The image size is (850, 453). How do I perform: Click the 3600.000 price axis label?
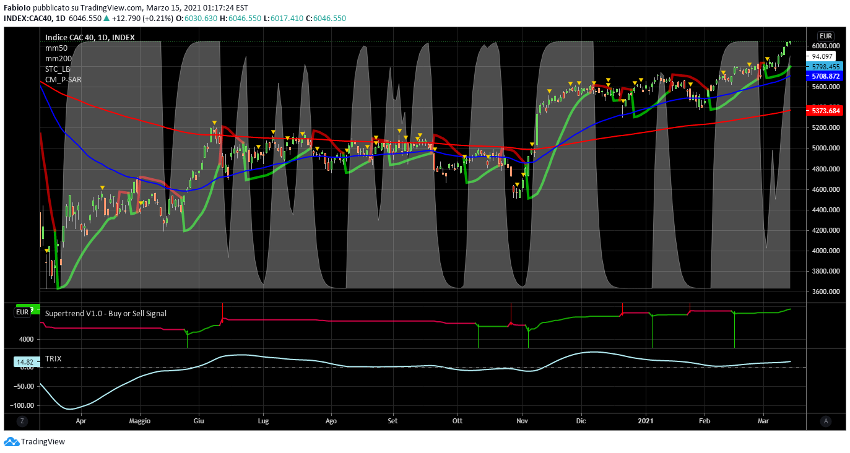point(826,291)
